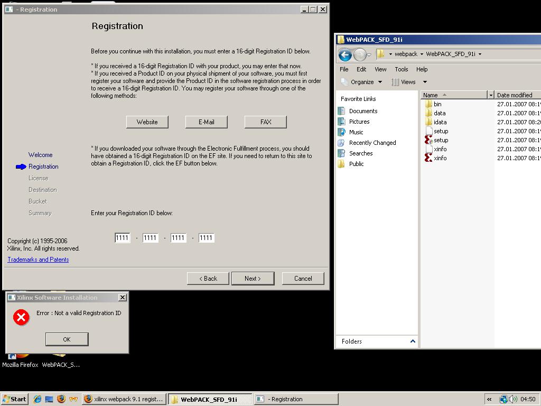Select the blank xinfo file icon
The width and height of the screenshot is (541, 406).
point(429,149)
